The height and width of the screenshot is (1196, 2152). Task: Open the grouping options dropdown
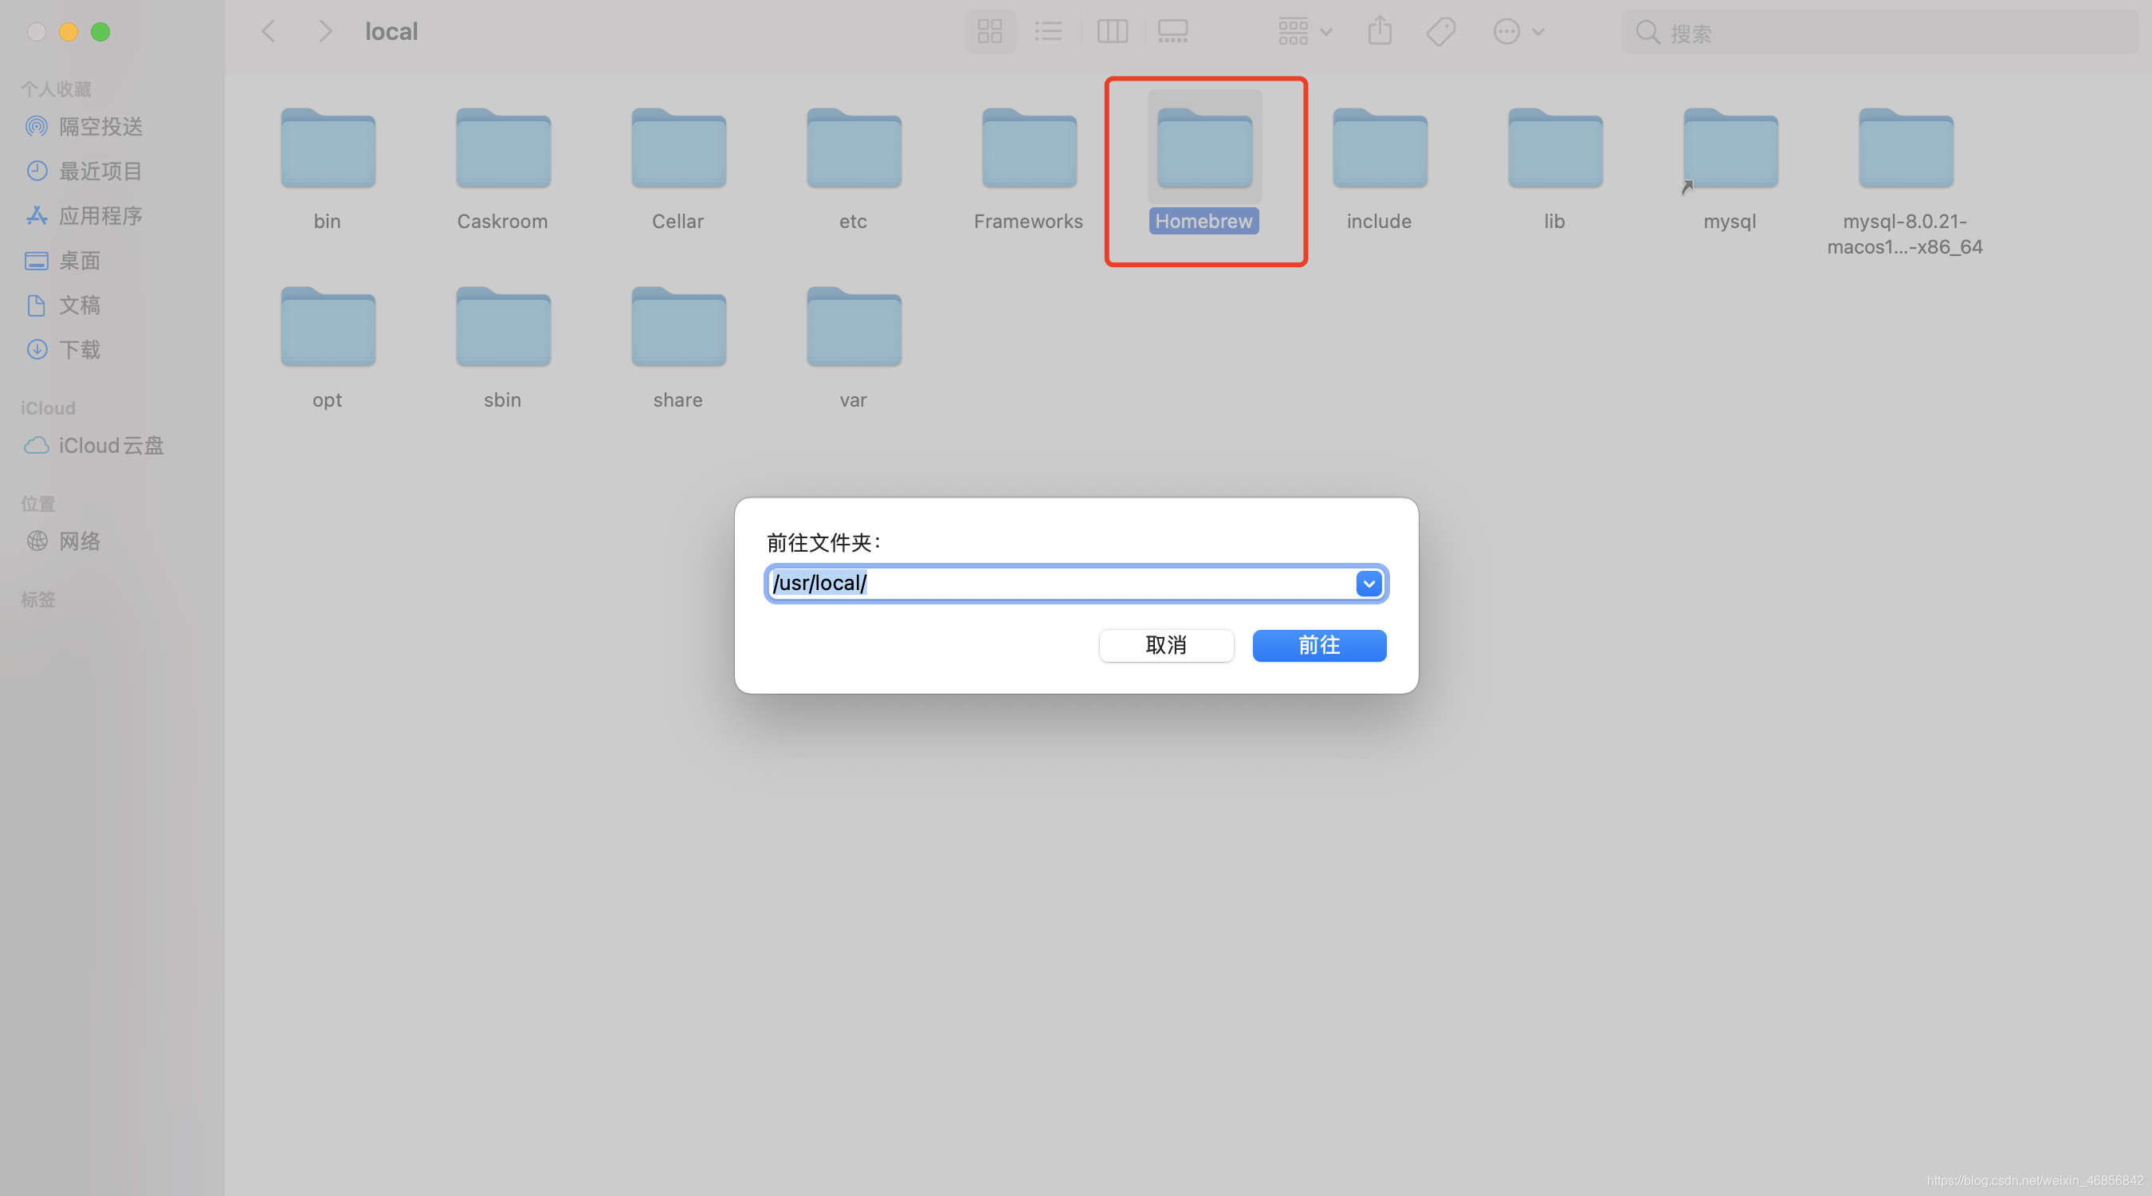pyautogui.click(x=1304, y=32)
